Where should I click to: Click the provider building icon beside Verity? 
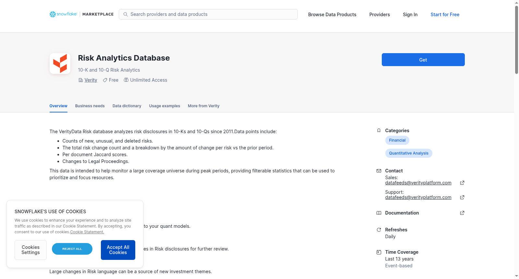coord(81,80)
